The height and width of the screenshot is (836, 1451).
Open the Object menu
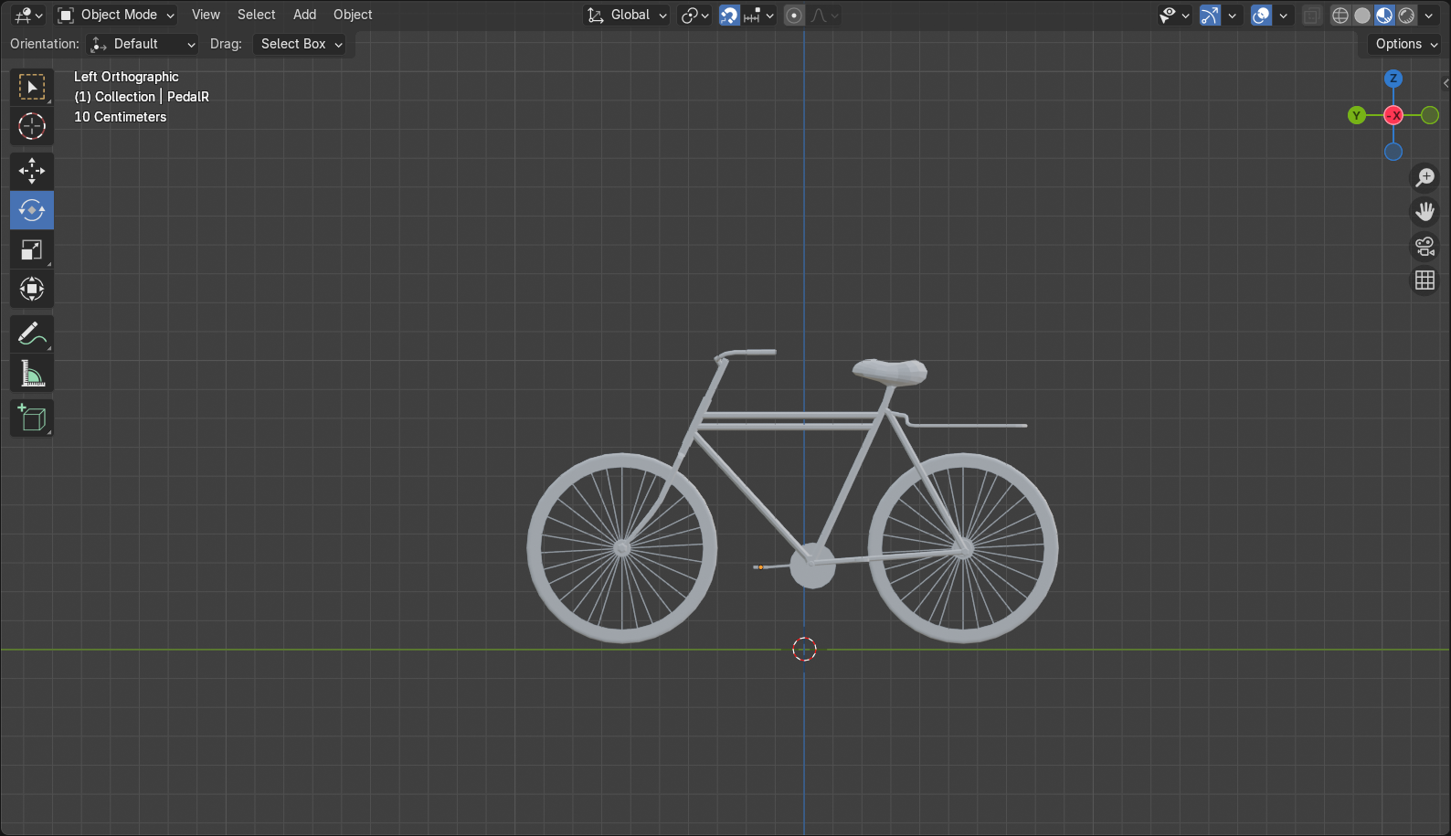[353, 16]
